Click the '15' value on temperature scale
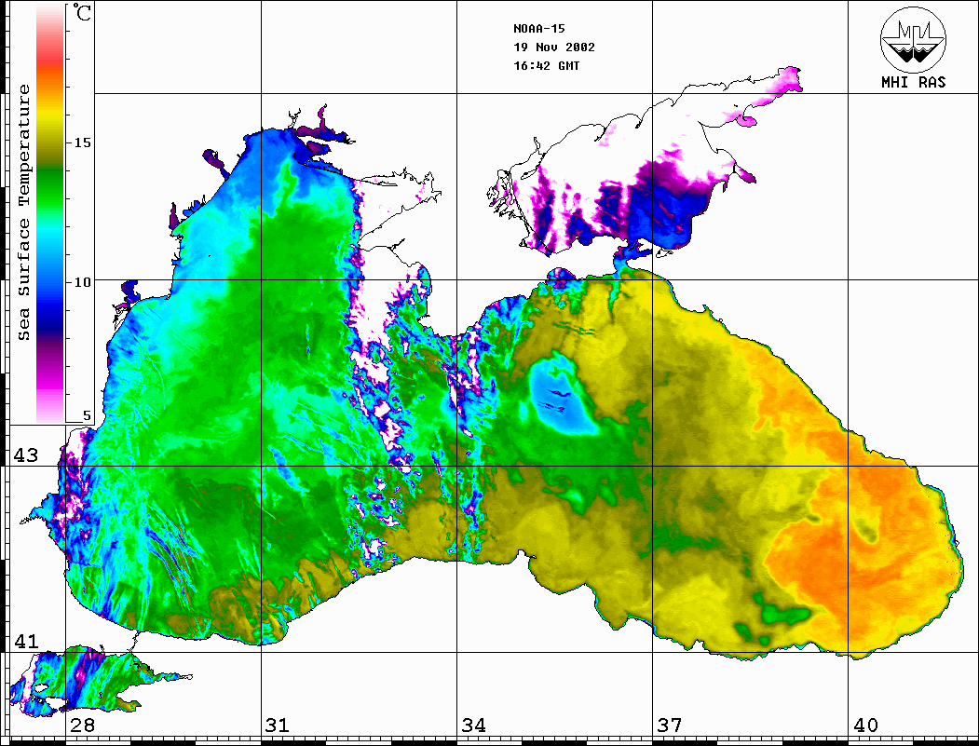The image size is (979, 746). [x=83, y=142]
